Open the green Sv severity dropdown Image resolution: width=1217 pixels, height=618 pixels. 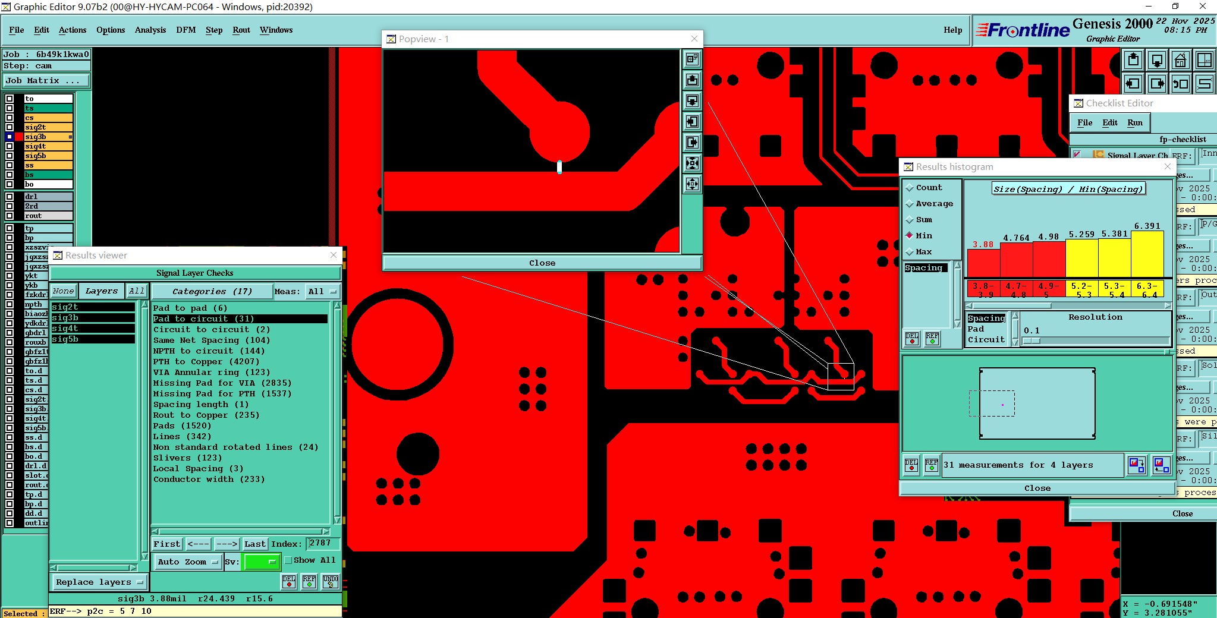click(x=262, y=562)
